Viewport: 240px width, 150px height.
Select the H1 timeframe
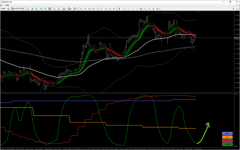[98, 9]
